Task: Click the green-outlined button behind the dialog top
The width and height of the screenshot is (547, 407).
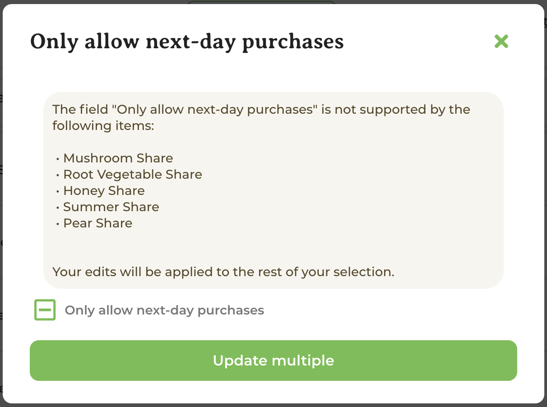Action: [x=261, y=2]
